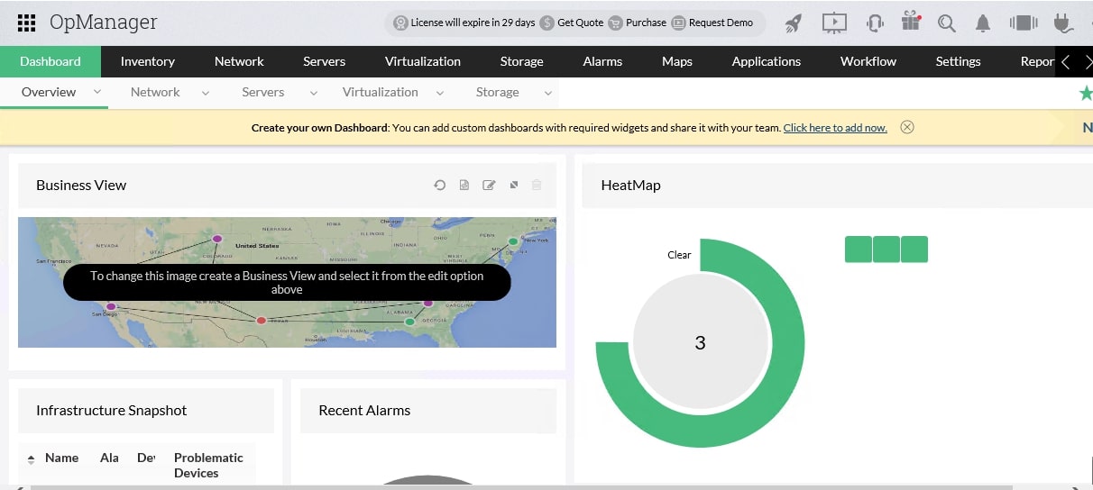The image size is (1093, 490).
Task: Click the middle green HeatMap square
Action: [x=886, y=250]
